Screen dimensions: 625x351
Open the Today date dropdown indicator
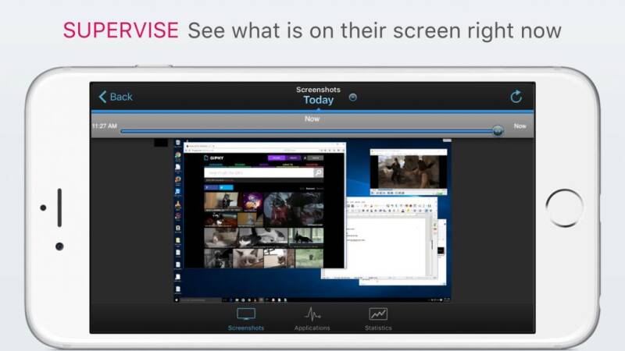click(353, 97)
